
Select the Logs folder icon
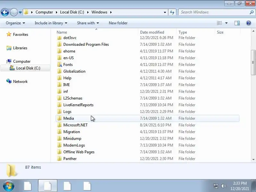pyautogui.click(x=60, y=112)
